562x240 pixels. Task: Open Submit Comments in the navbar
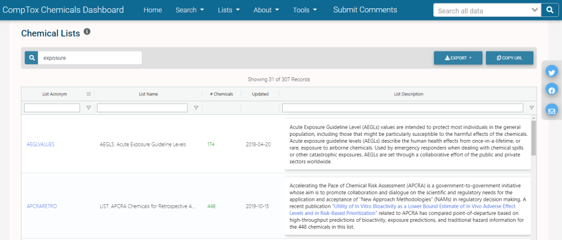365,10
